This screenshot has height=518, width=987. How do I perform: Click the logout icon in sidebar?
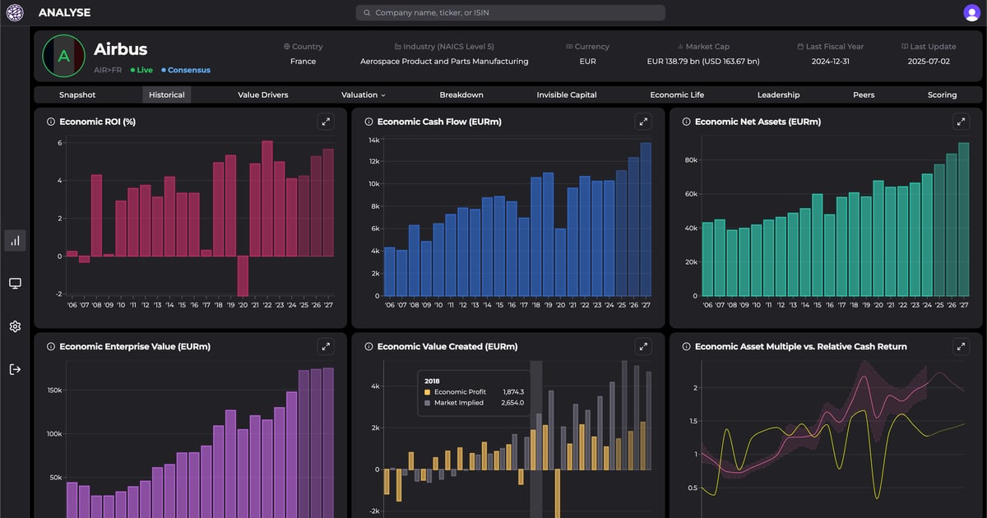click(x=15, y=369)
